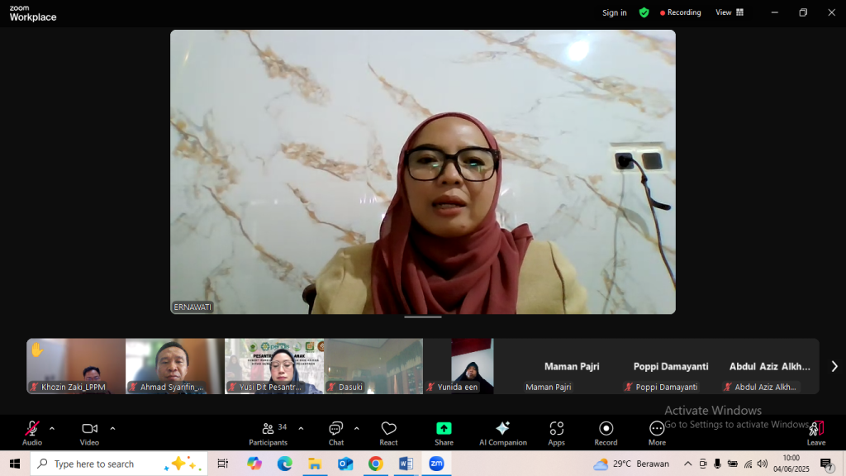Open the View layout menu
The width and height of the screenshot is (846, 476).
click(730, 12)
